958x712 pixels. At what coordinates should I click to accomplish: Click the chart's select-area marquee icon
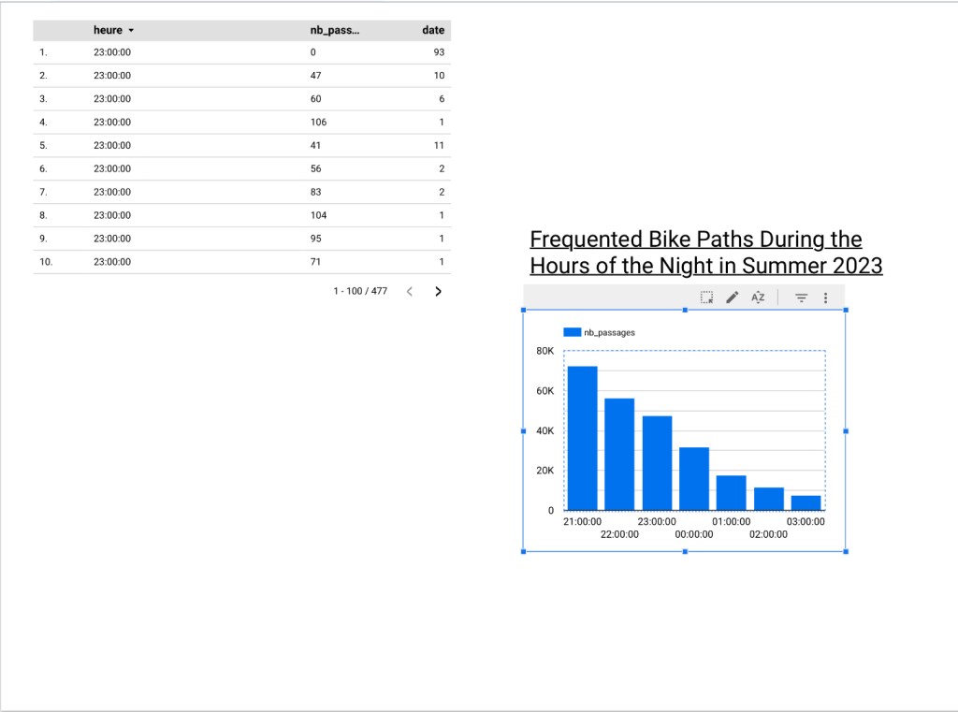click(x=706, y=298)
